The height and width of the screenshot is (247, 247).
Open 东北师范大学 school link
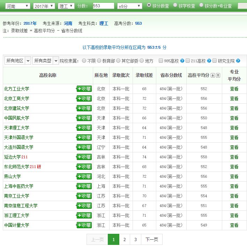tap(17, 167)
